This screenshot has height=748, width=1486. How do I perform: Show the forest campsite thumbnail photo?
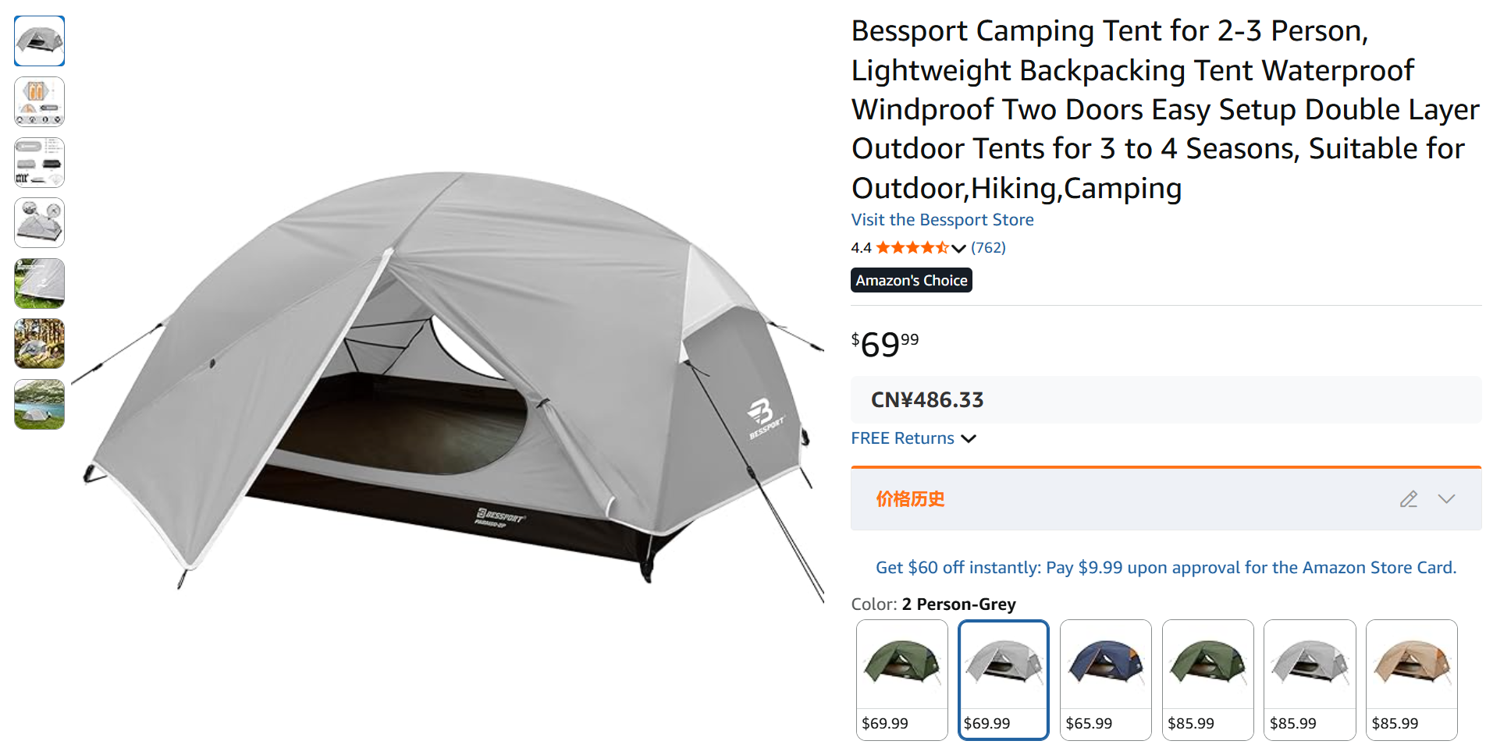39,343
